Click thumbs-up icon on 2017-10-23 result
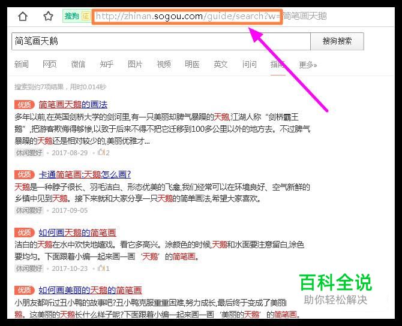This screenshot has height=326, width=402. pos(101,268)
